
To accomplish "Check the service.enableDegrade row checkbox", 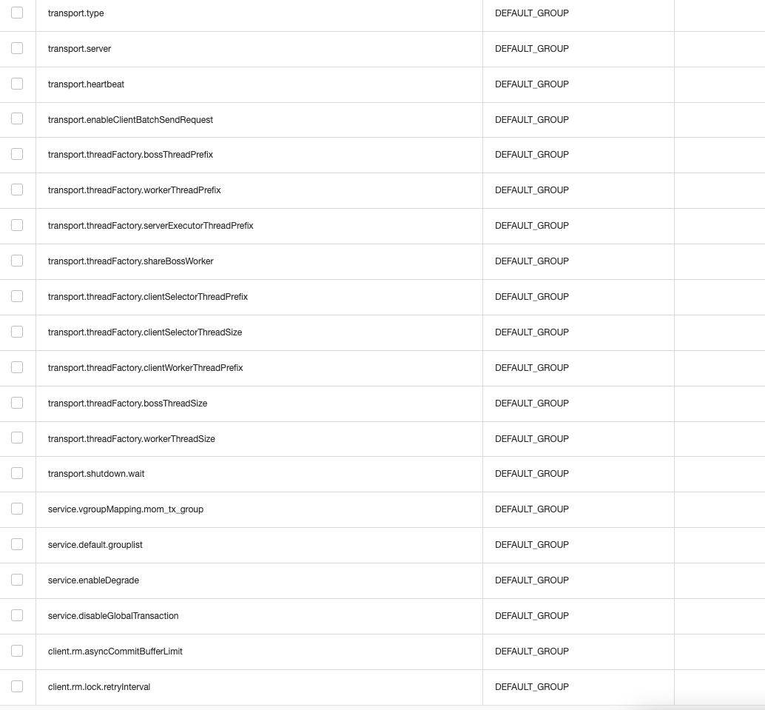I will (17, 580).
